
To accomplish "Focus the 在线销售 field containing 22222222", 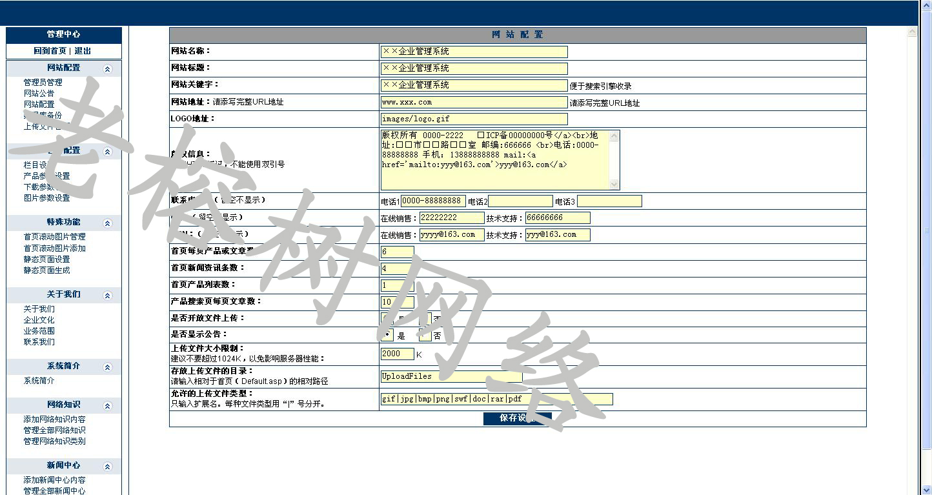I will point(452,218).
